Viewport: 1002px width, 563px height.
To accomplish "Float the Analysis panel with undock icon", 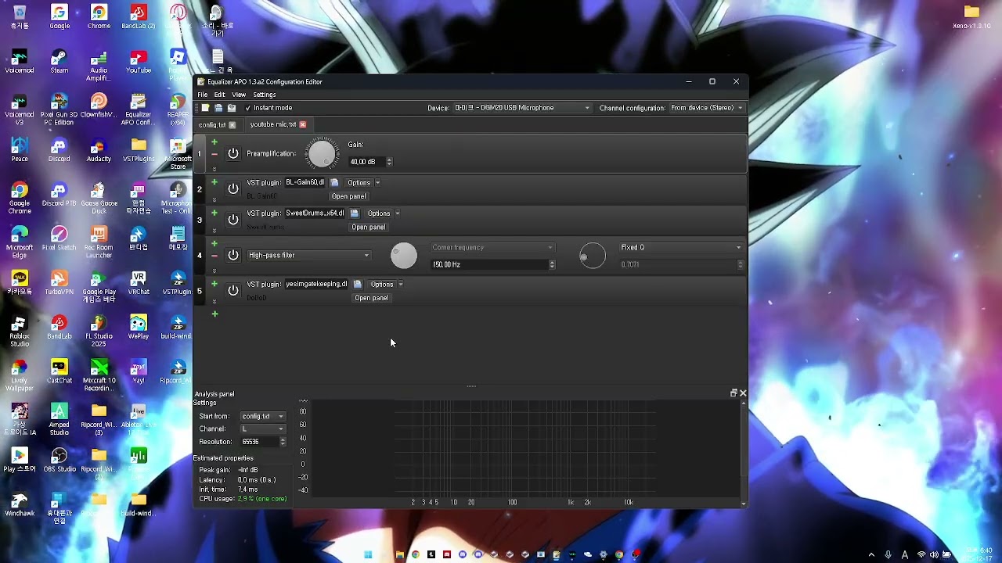I will [733, 393].
